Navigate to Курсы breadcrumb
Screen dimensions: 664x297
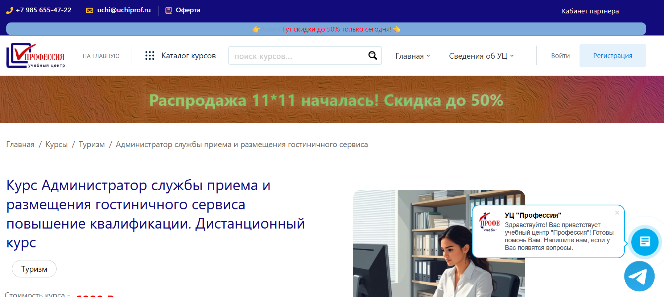tap(57, 145)
